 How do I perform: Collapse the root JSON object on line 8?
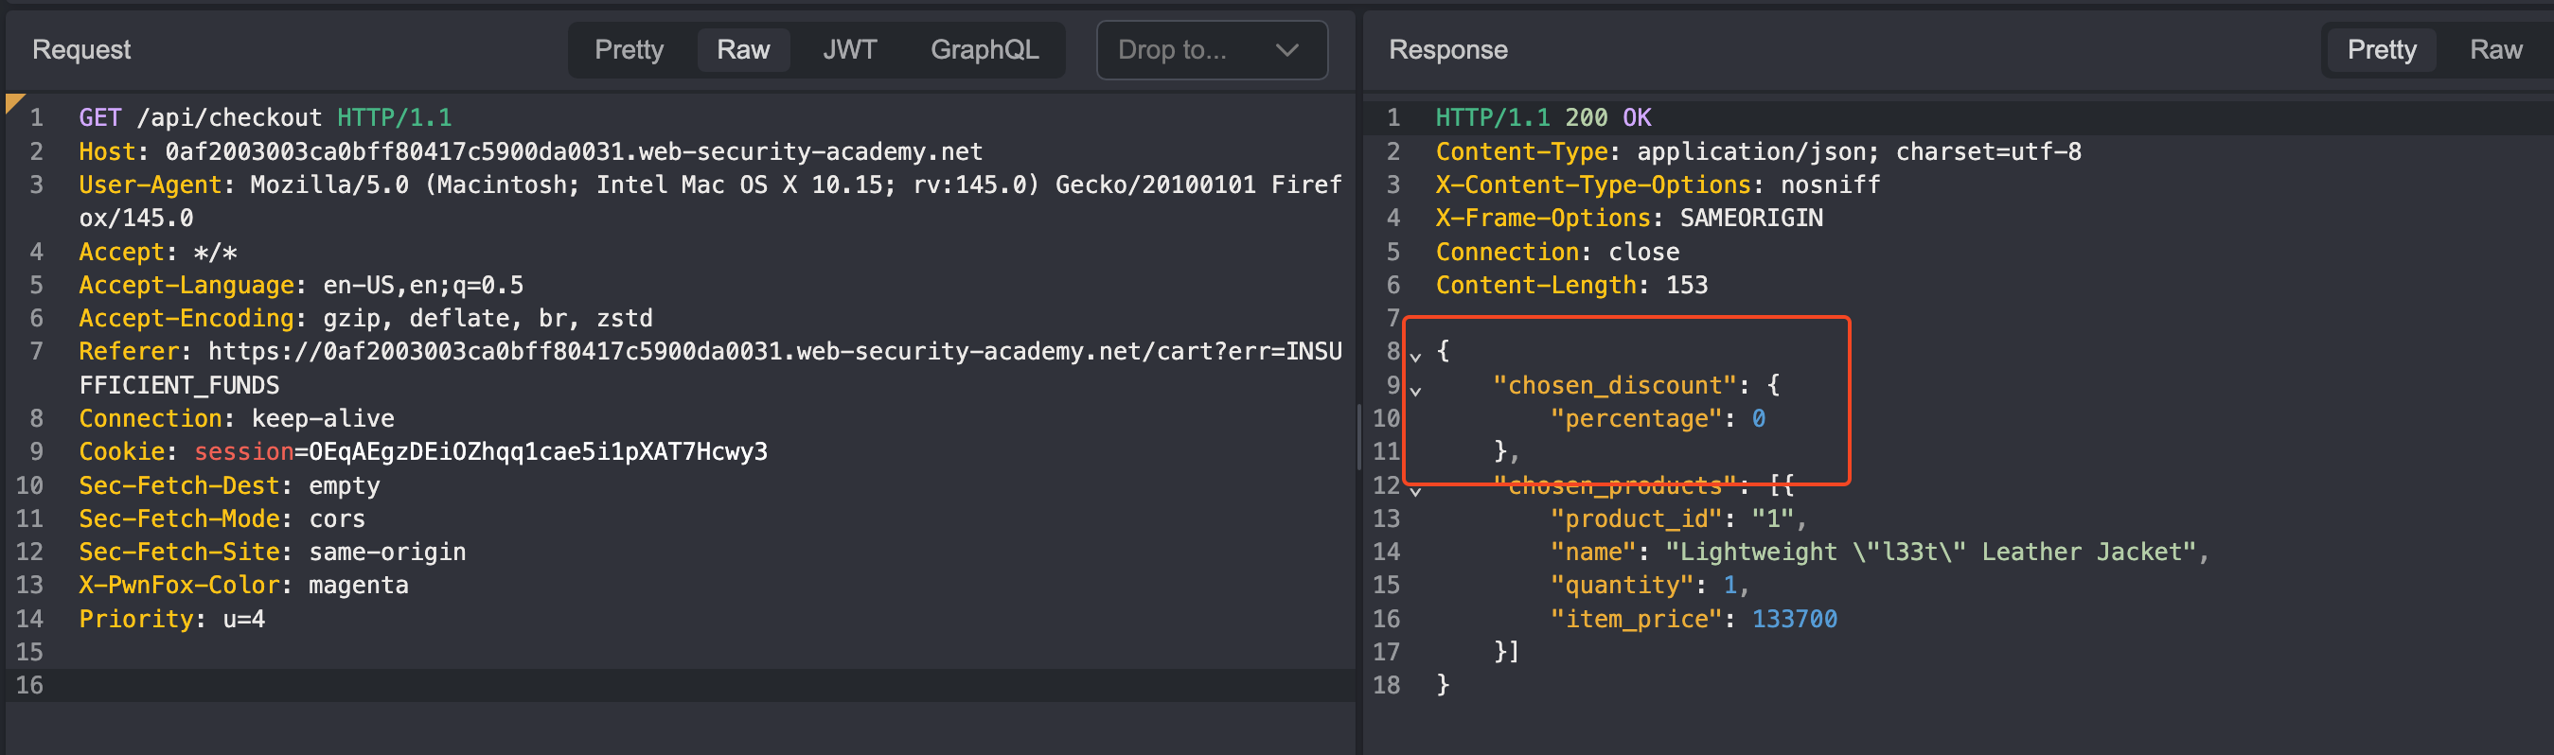click(x=1416, y=356)
